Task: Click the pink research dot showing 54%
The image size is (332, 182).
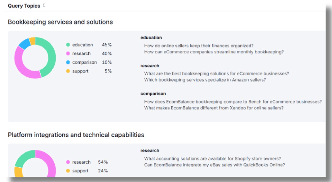Action: click(68, 162)
